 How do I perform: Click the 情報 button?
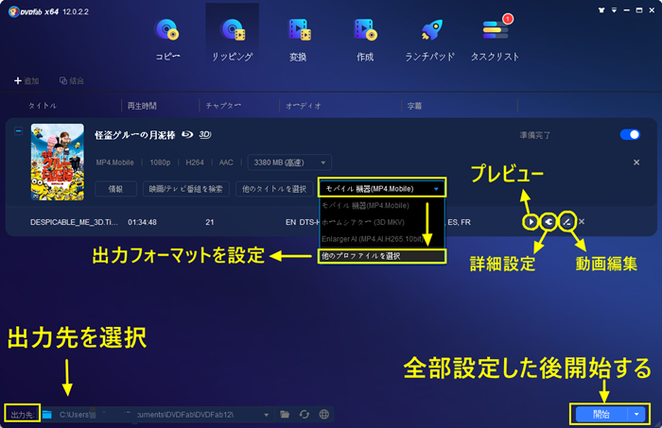tap(116, 189)
